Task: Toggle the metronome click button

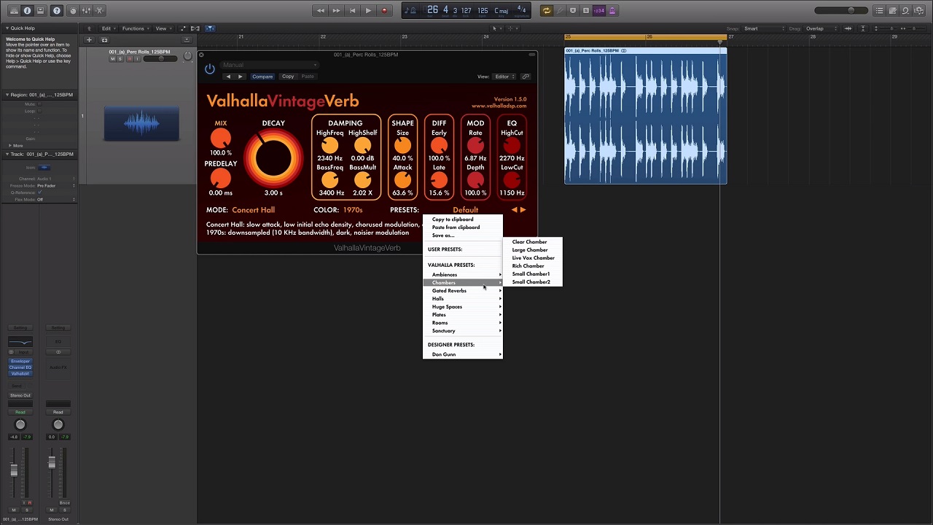Action: point(612,11)
